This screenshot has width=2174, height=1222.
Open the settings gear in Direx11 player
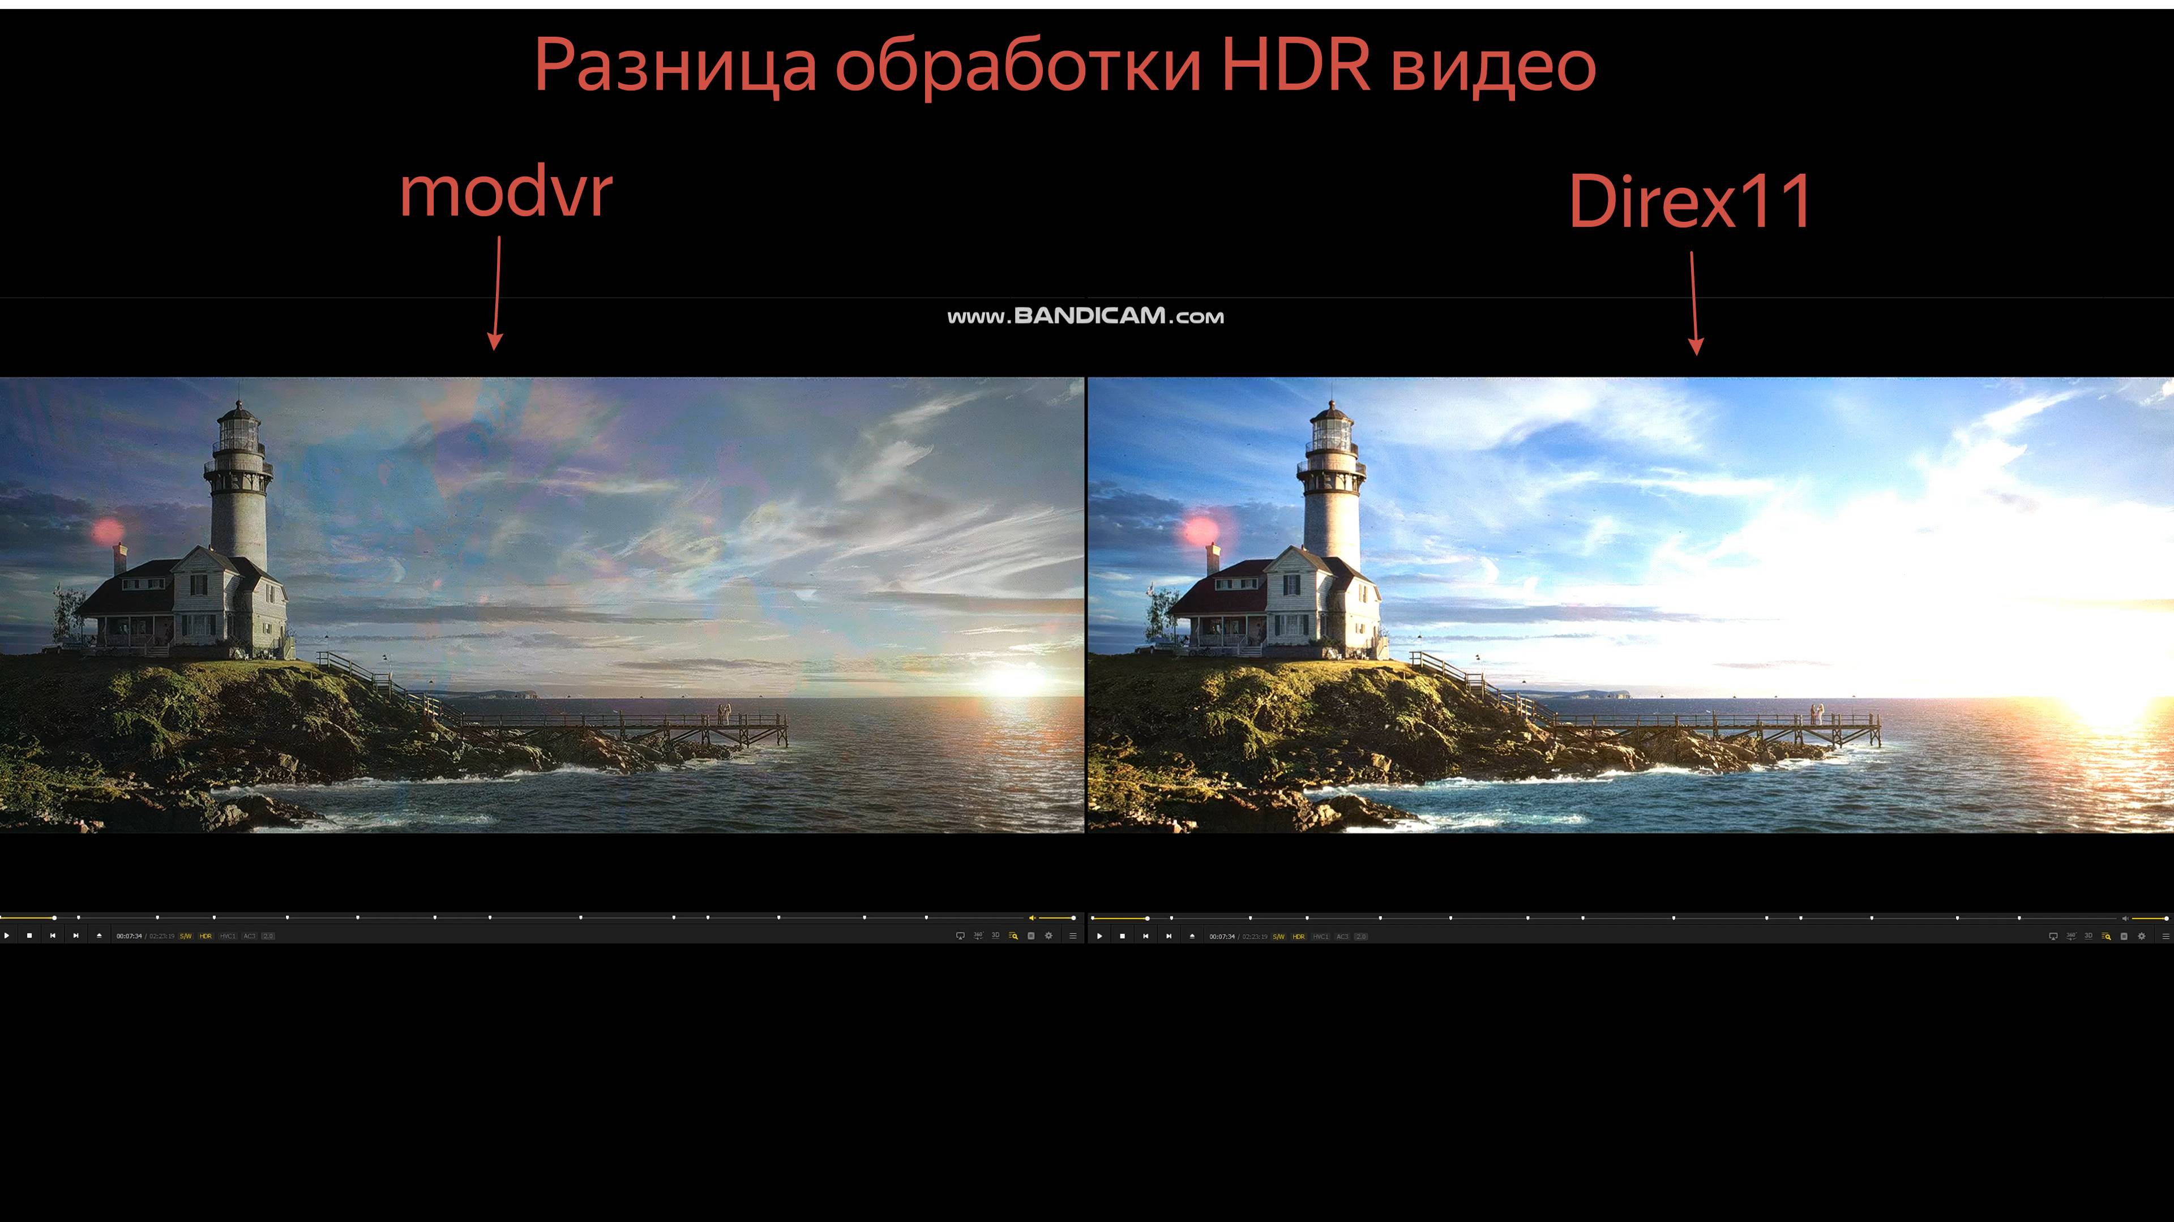click(x=2142, y=936)
